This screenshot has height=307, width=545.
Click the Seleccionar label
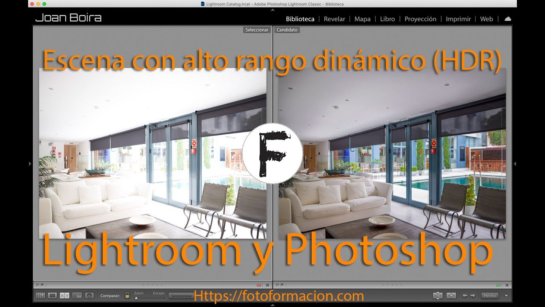(257, 30)
